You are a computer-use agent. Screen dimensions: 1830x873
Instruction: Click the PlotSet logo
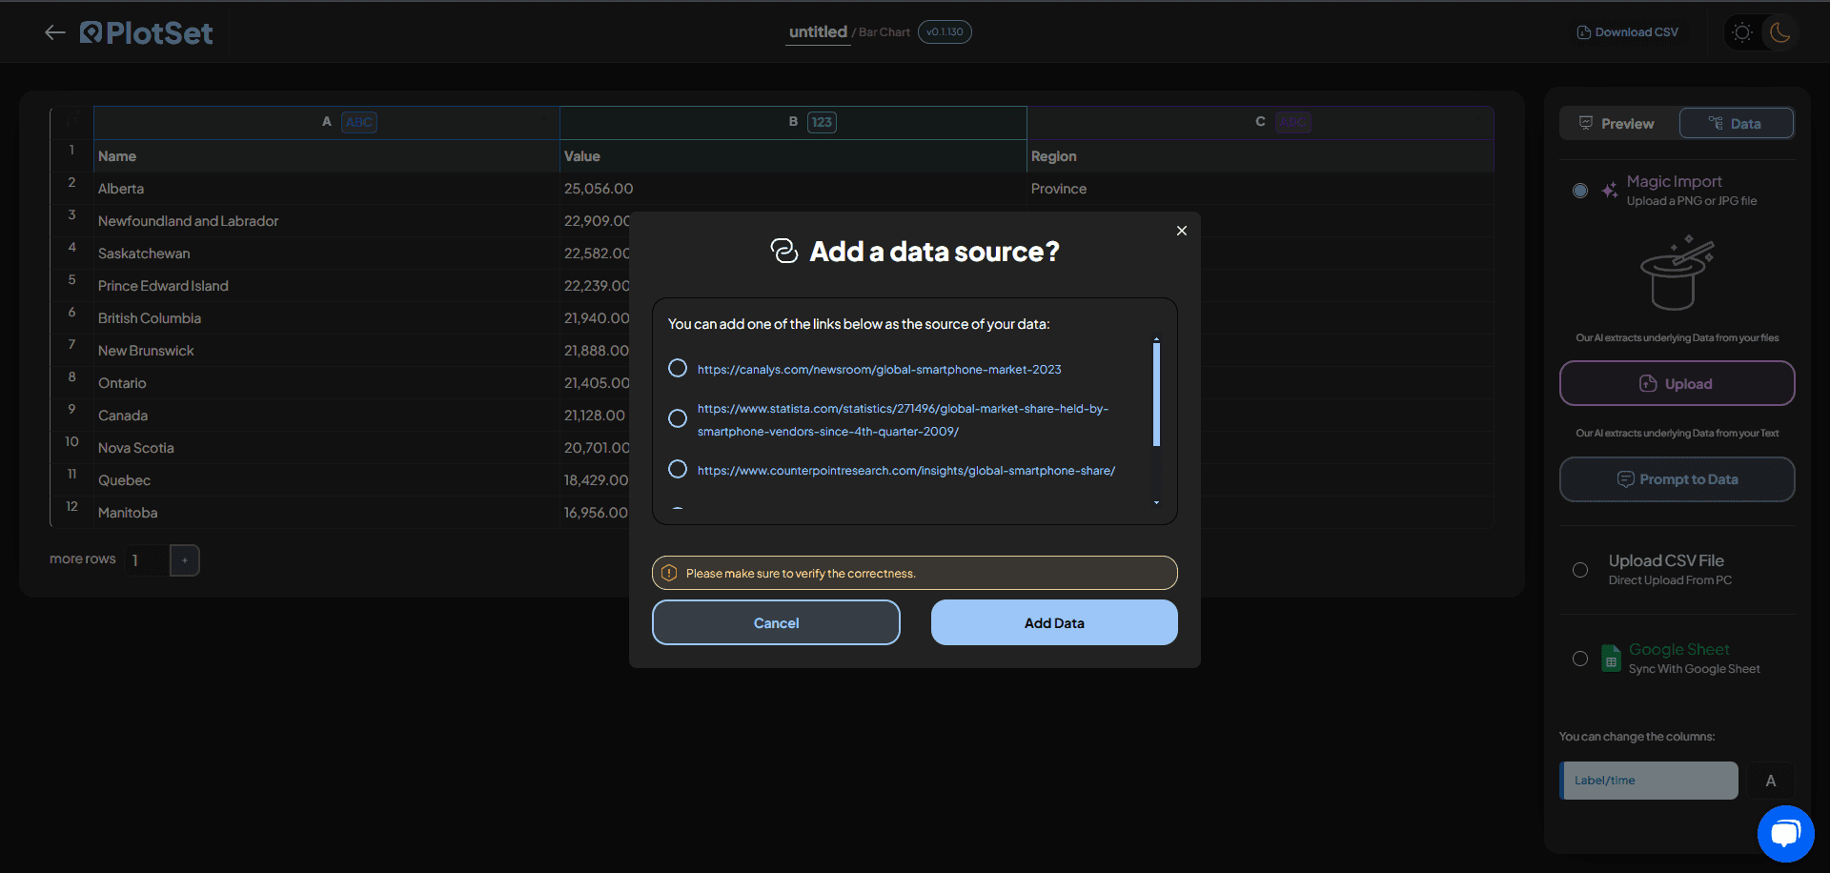(x=146, y=32)
